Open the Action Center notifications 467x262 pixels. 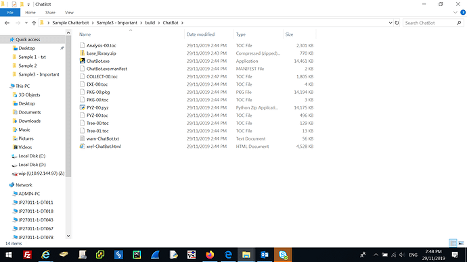pyautogui.click(x=455, y=255)
